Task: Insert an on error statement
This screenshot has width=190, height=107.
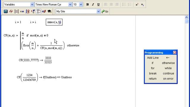Action: point(168,78)
